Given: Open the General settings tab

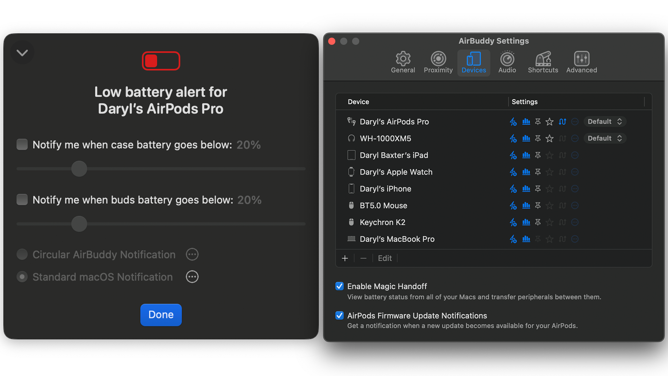Looking at the screenshot, I should click(403, 63).
